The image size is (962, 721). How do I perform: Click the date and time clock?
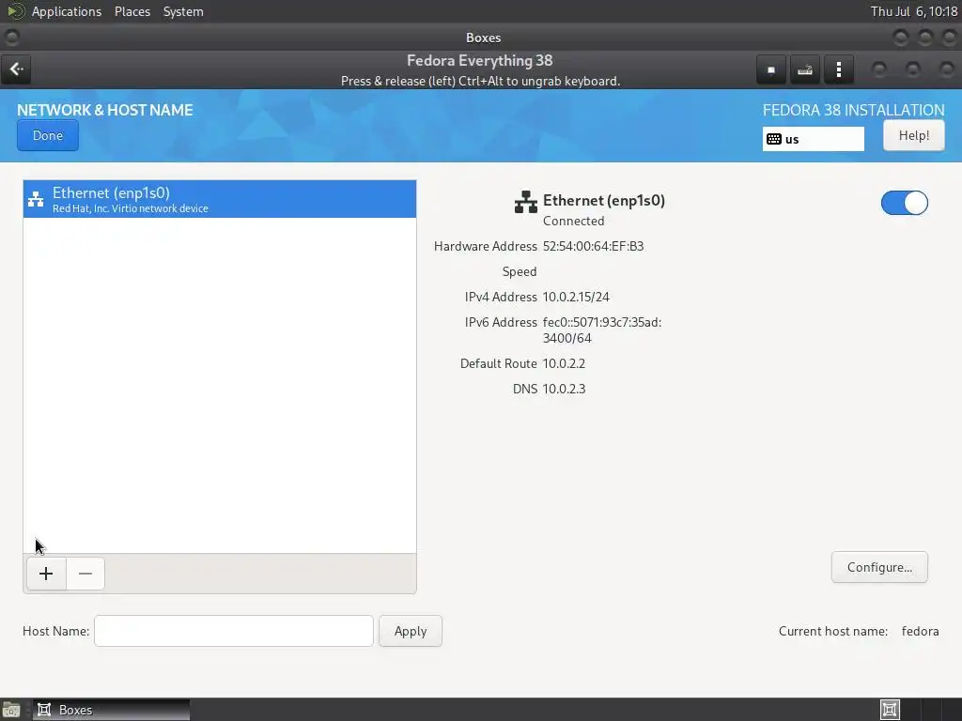click(913, 11)
